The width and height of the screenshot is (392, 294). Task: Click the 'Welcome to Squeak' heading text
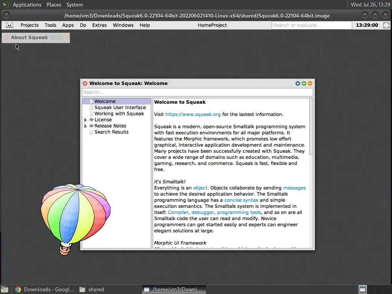pos(180,102)
